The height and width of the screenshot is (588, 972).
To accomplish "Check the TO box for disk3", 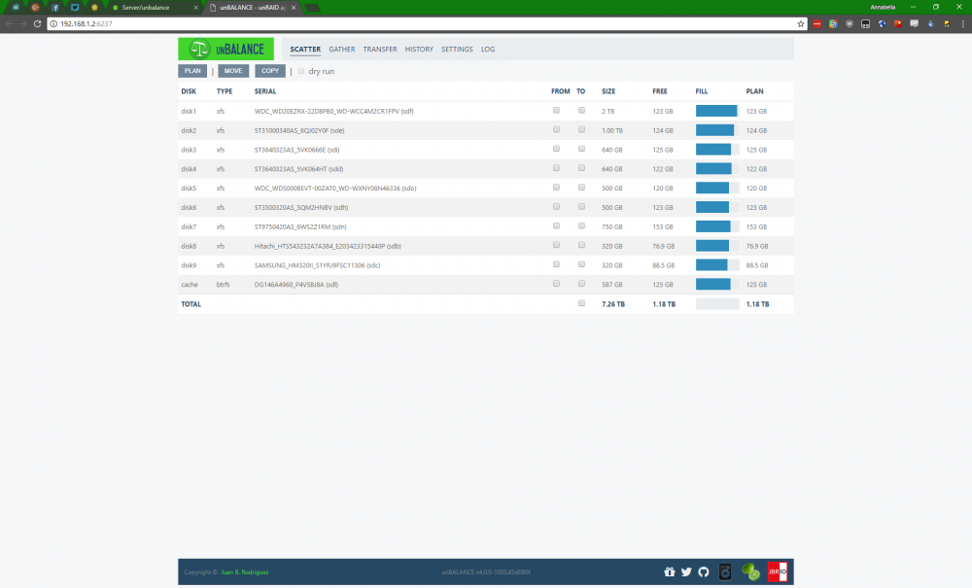I will click(x=581, y=149).
